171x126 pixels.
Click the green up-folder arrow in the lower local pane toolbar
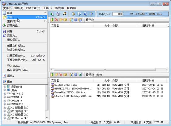point(53,75)
